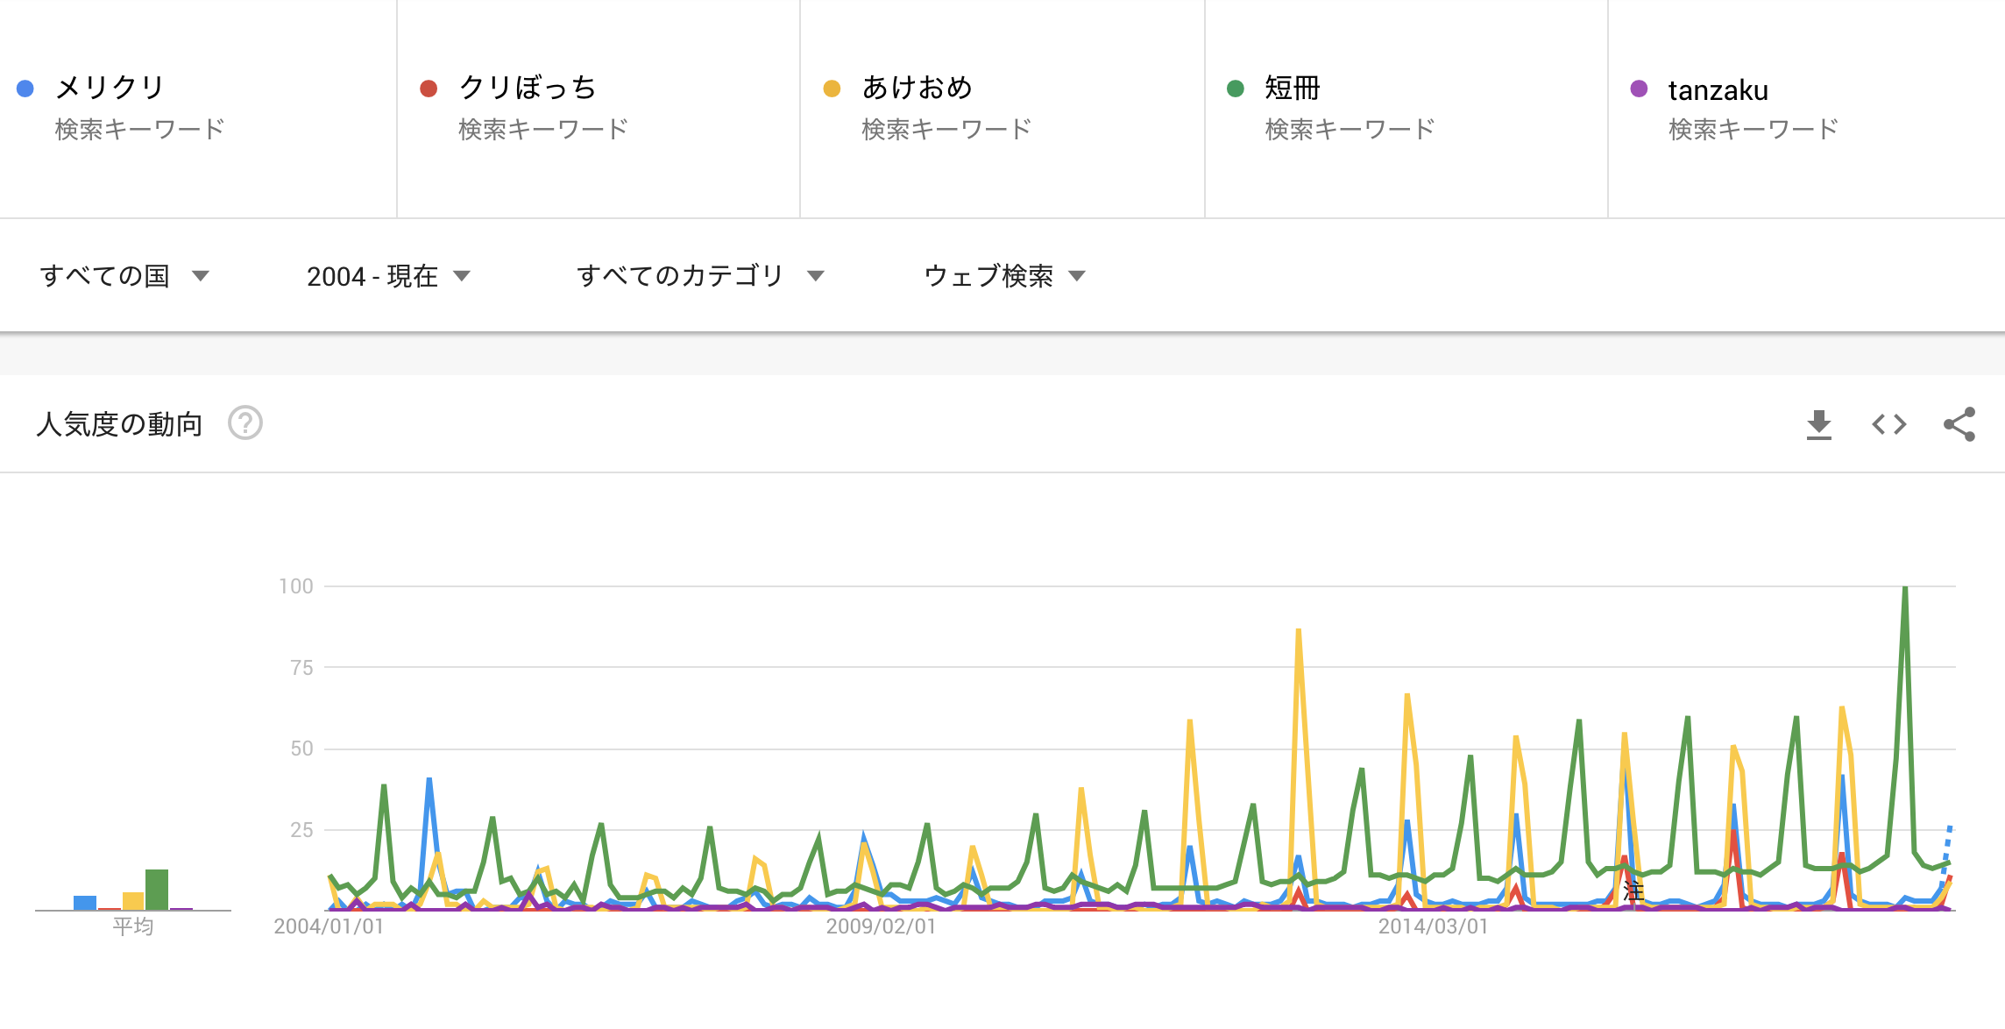Open the すべての国 country dropdown
Screen dimensions: 2005x1029
(124, 276)
